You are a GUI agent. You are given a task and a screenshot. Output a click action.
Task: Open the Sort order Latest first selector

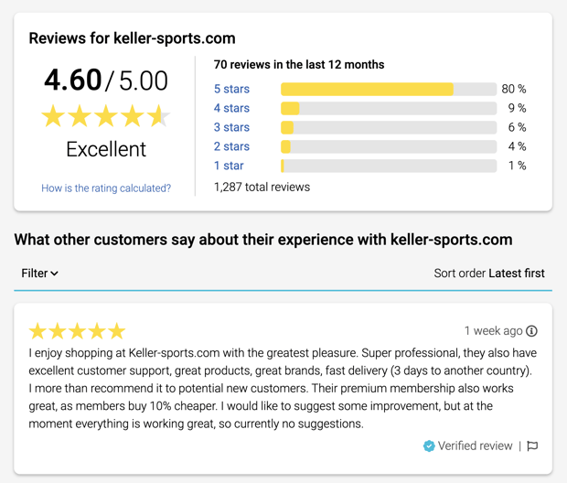(x=489, y=274)
